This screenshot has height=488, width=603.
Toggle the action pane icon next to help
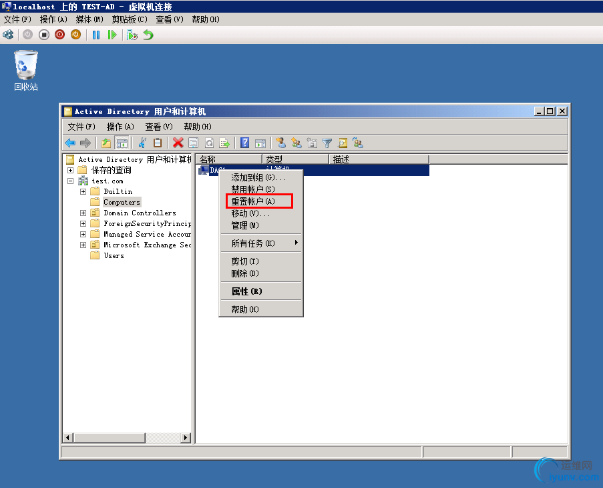[x=260, y=143]
